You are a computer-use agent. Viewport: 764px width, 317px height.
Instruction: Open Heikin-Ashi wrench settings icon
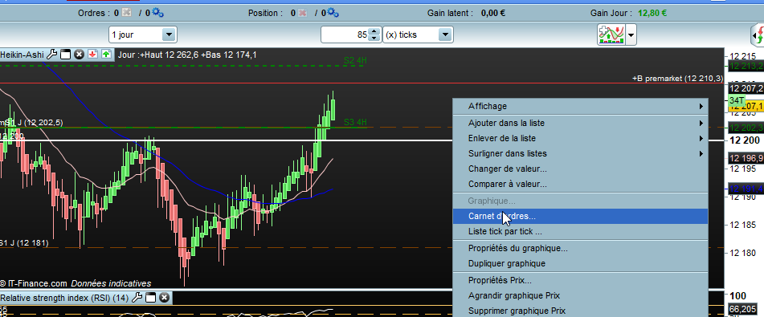[51, 55]
